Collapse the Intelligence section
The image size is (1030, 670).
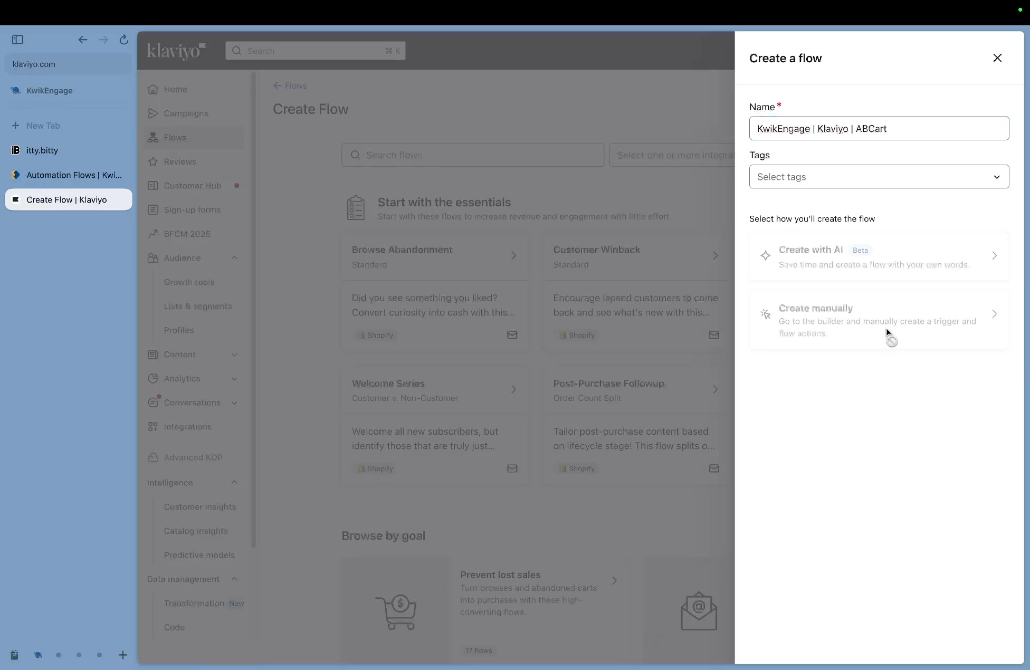234,483
